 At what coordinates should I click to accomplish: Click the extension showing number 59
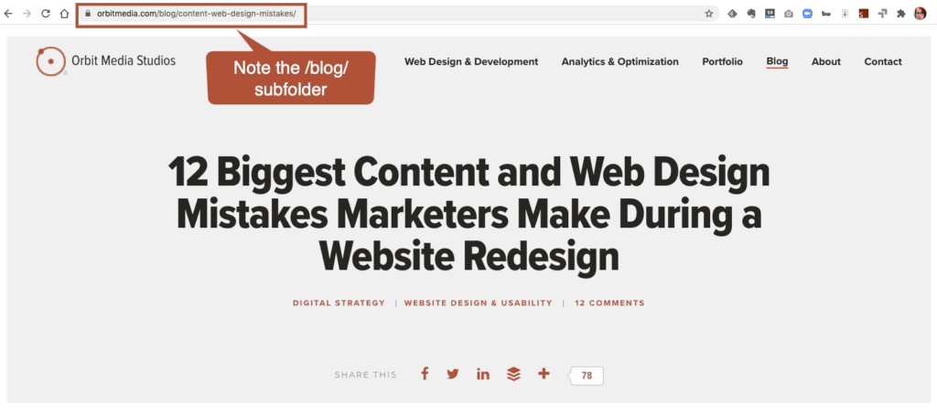point(770,14)
